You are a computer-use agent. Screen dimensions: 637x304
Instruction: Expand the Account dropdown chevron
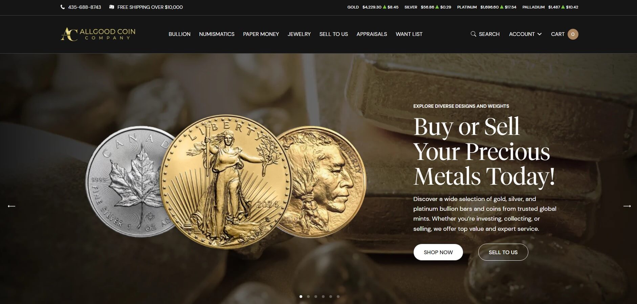[540, 34]
